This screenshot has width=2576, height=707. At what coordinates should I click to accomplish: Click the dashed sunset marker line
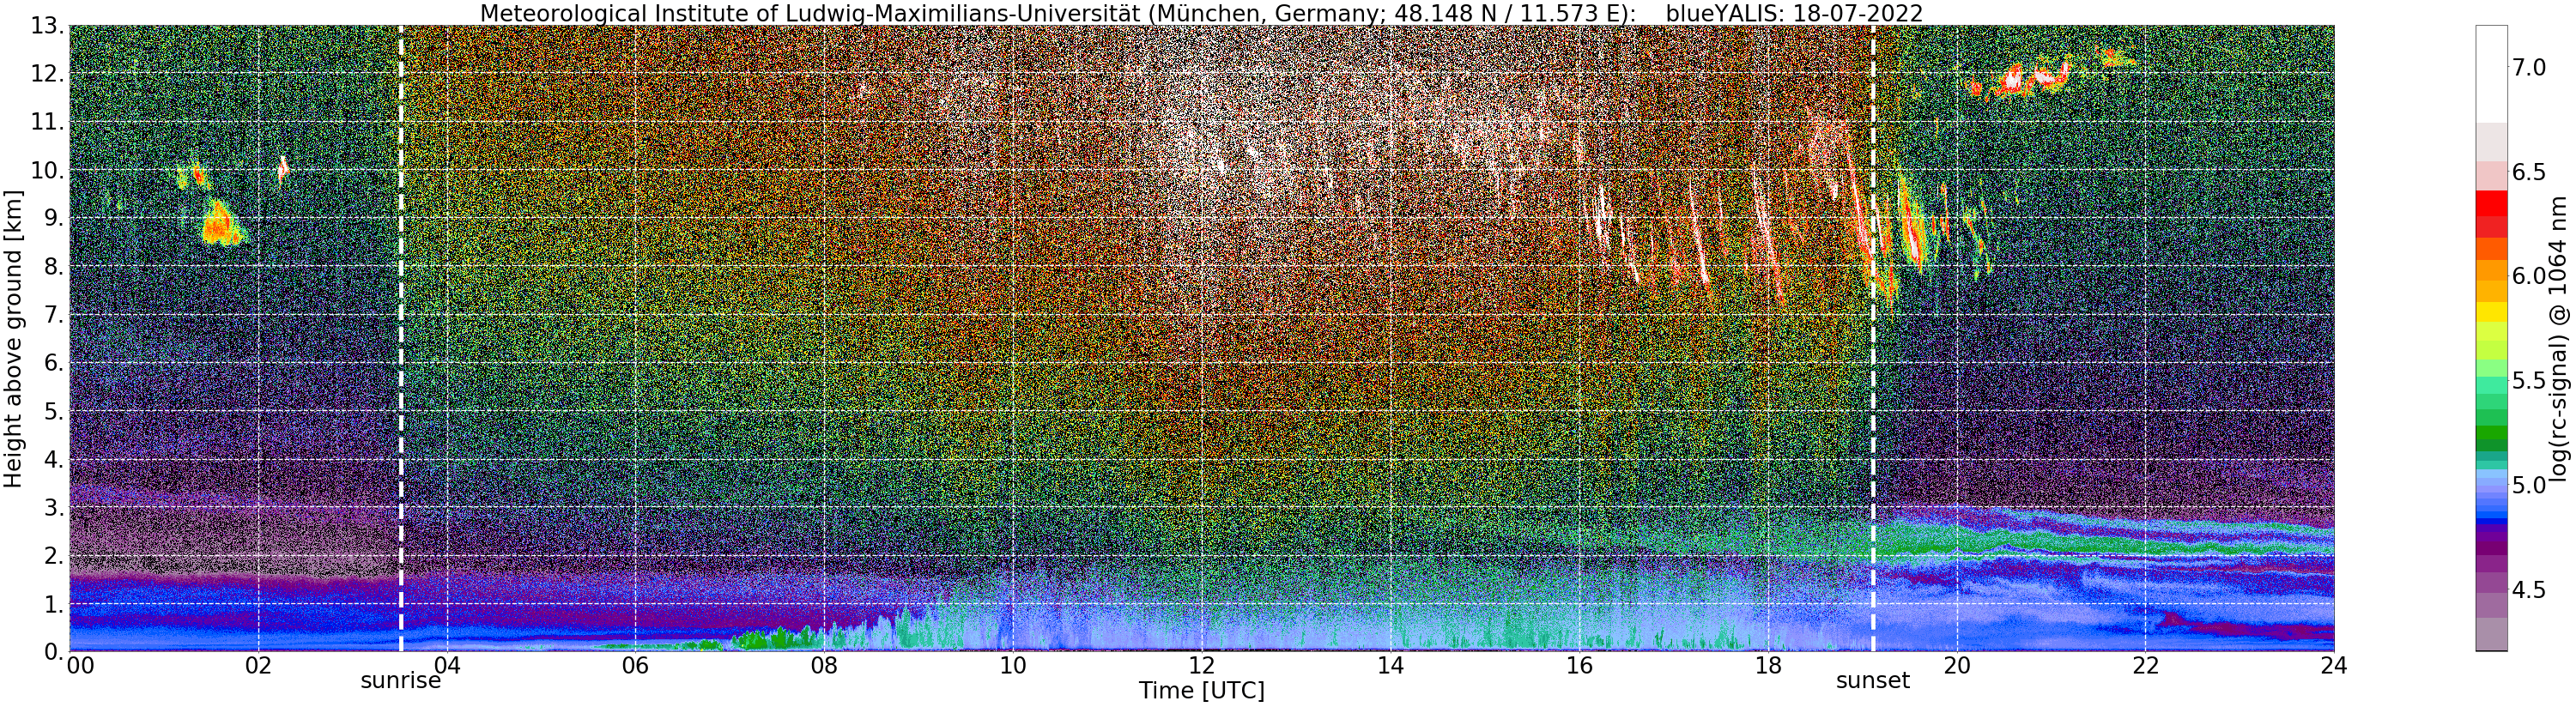pos(1872,338)
